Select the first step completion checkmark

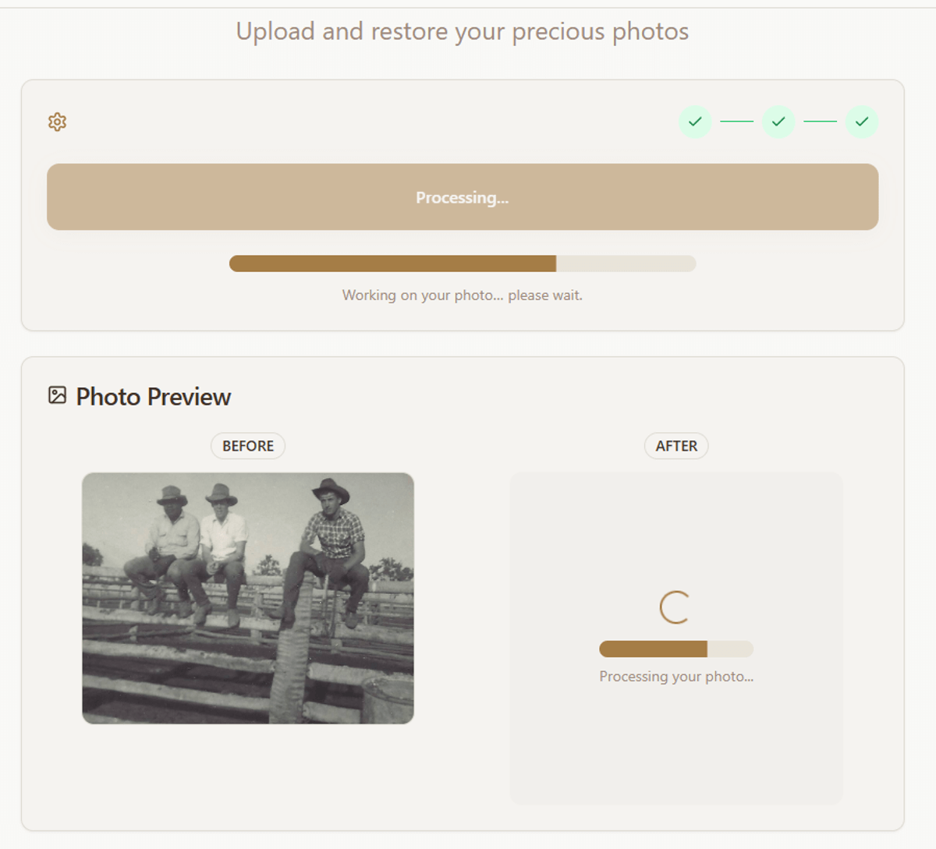695,122
